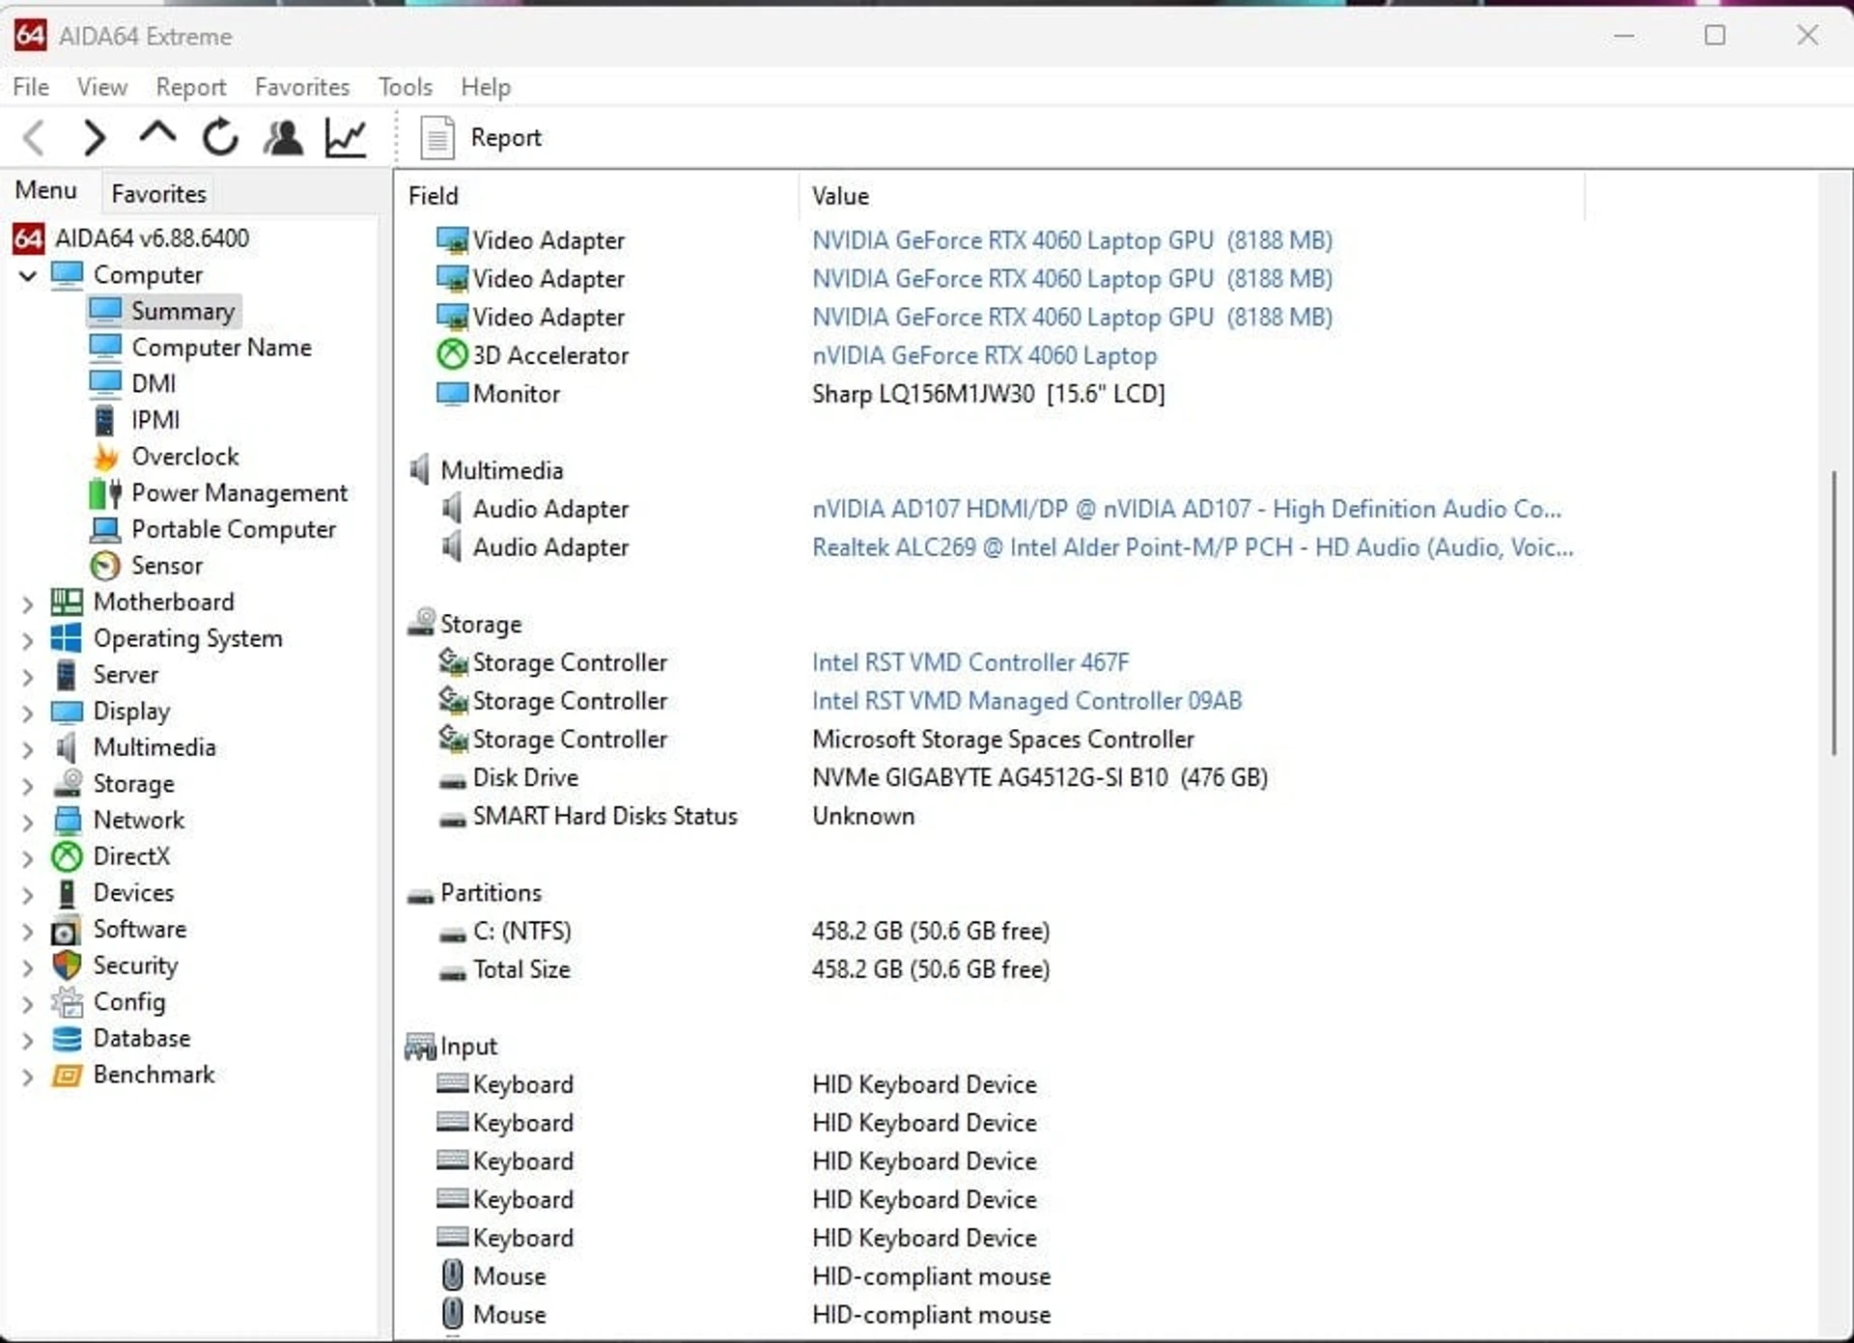Open the Tools menu

pos(406,87)
